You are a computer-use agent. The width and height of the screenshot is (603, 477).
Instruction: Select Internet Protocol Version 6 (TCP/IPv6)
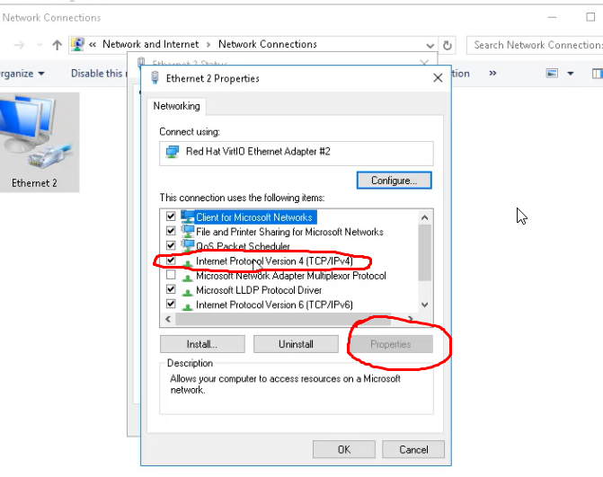pos(274,305)
